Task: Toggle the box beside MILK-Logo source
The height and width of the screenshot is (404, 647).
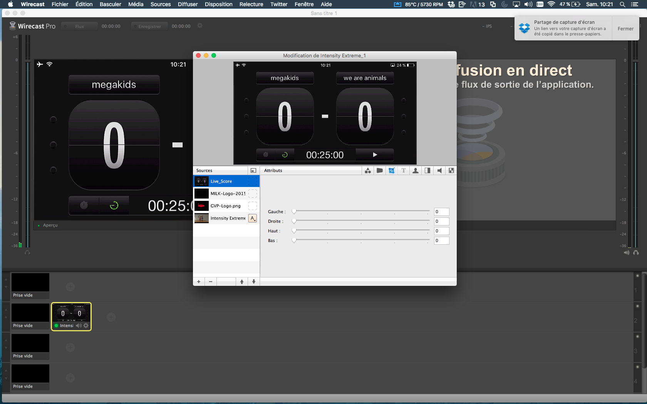Action: coord(253,194)
